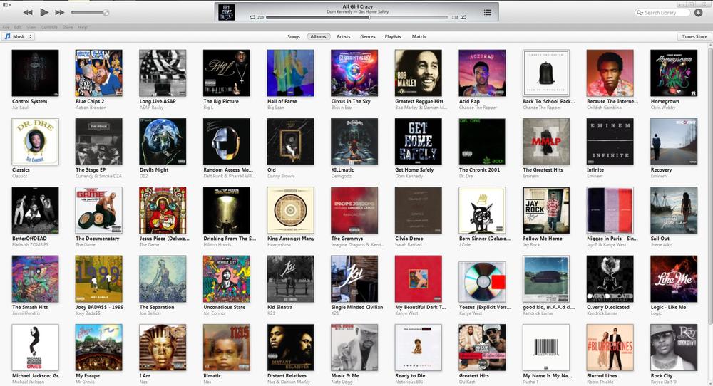
Task: Select the Hall of Fame album cover
Action: [291, 73]
